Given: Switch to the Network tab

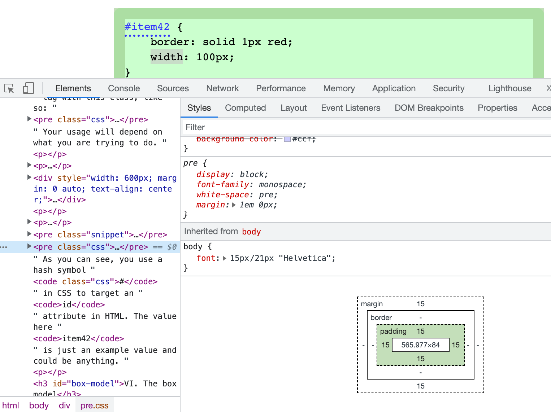Looking at the screenshot, I should [222, 88].
